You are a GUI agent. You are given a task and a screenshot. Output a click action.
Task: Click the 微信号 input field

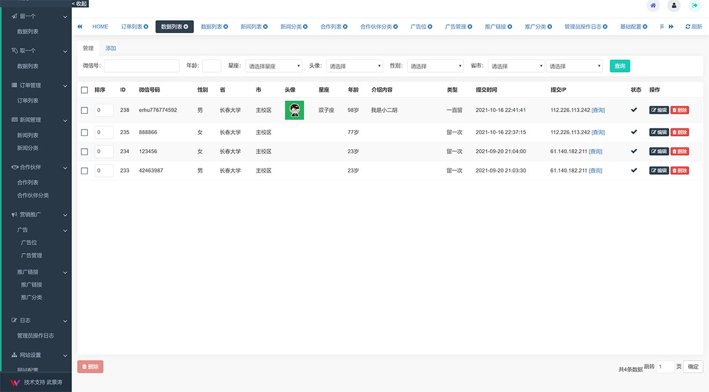142,66
